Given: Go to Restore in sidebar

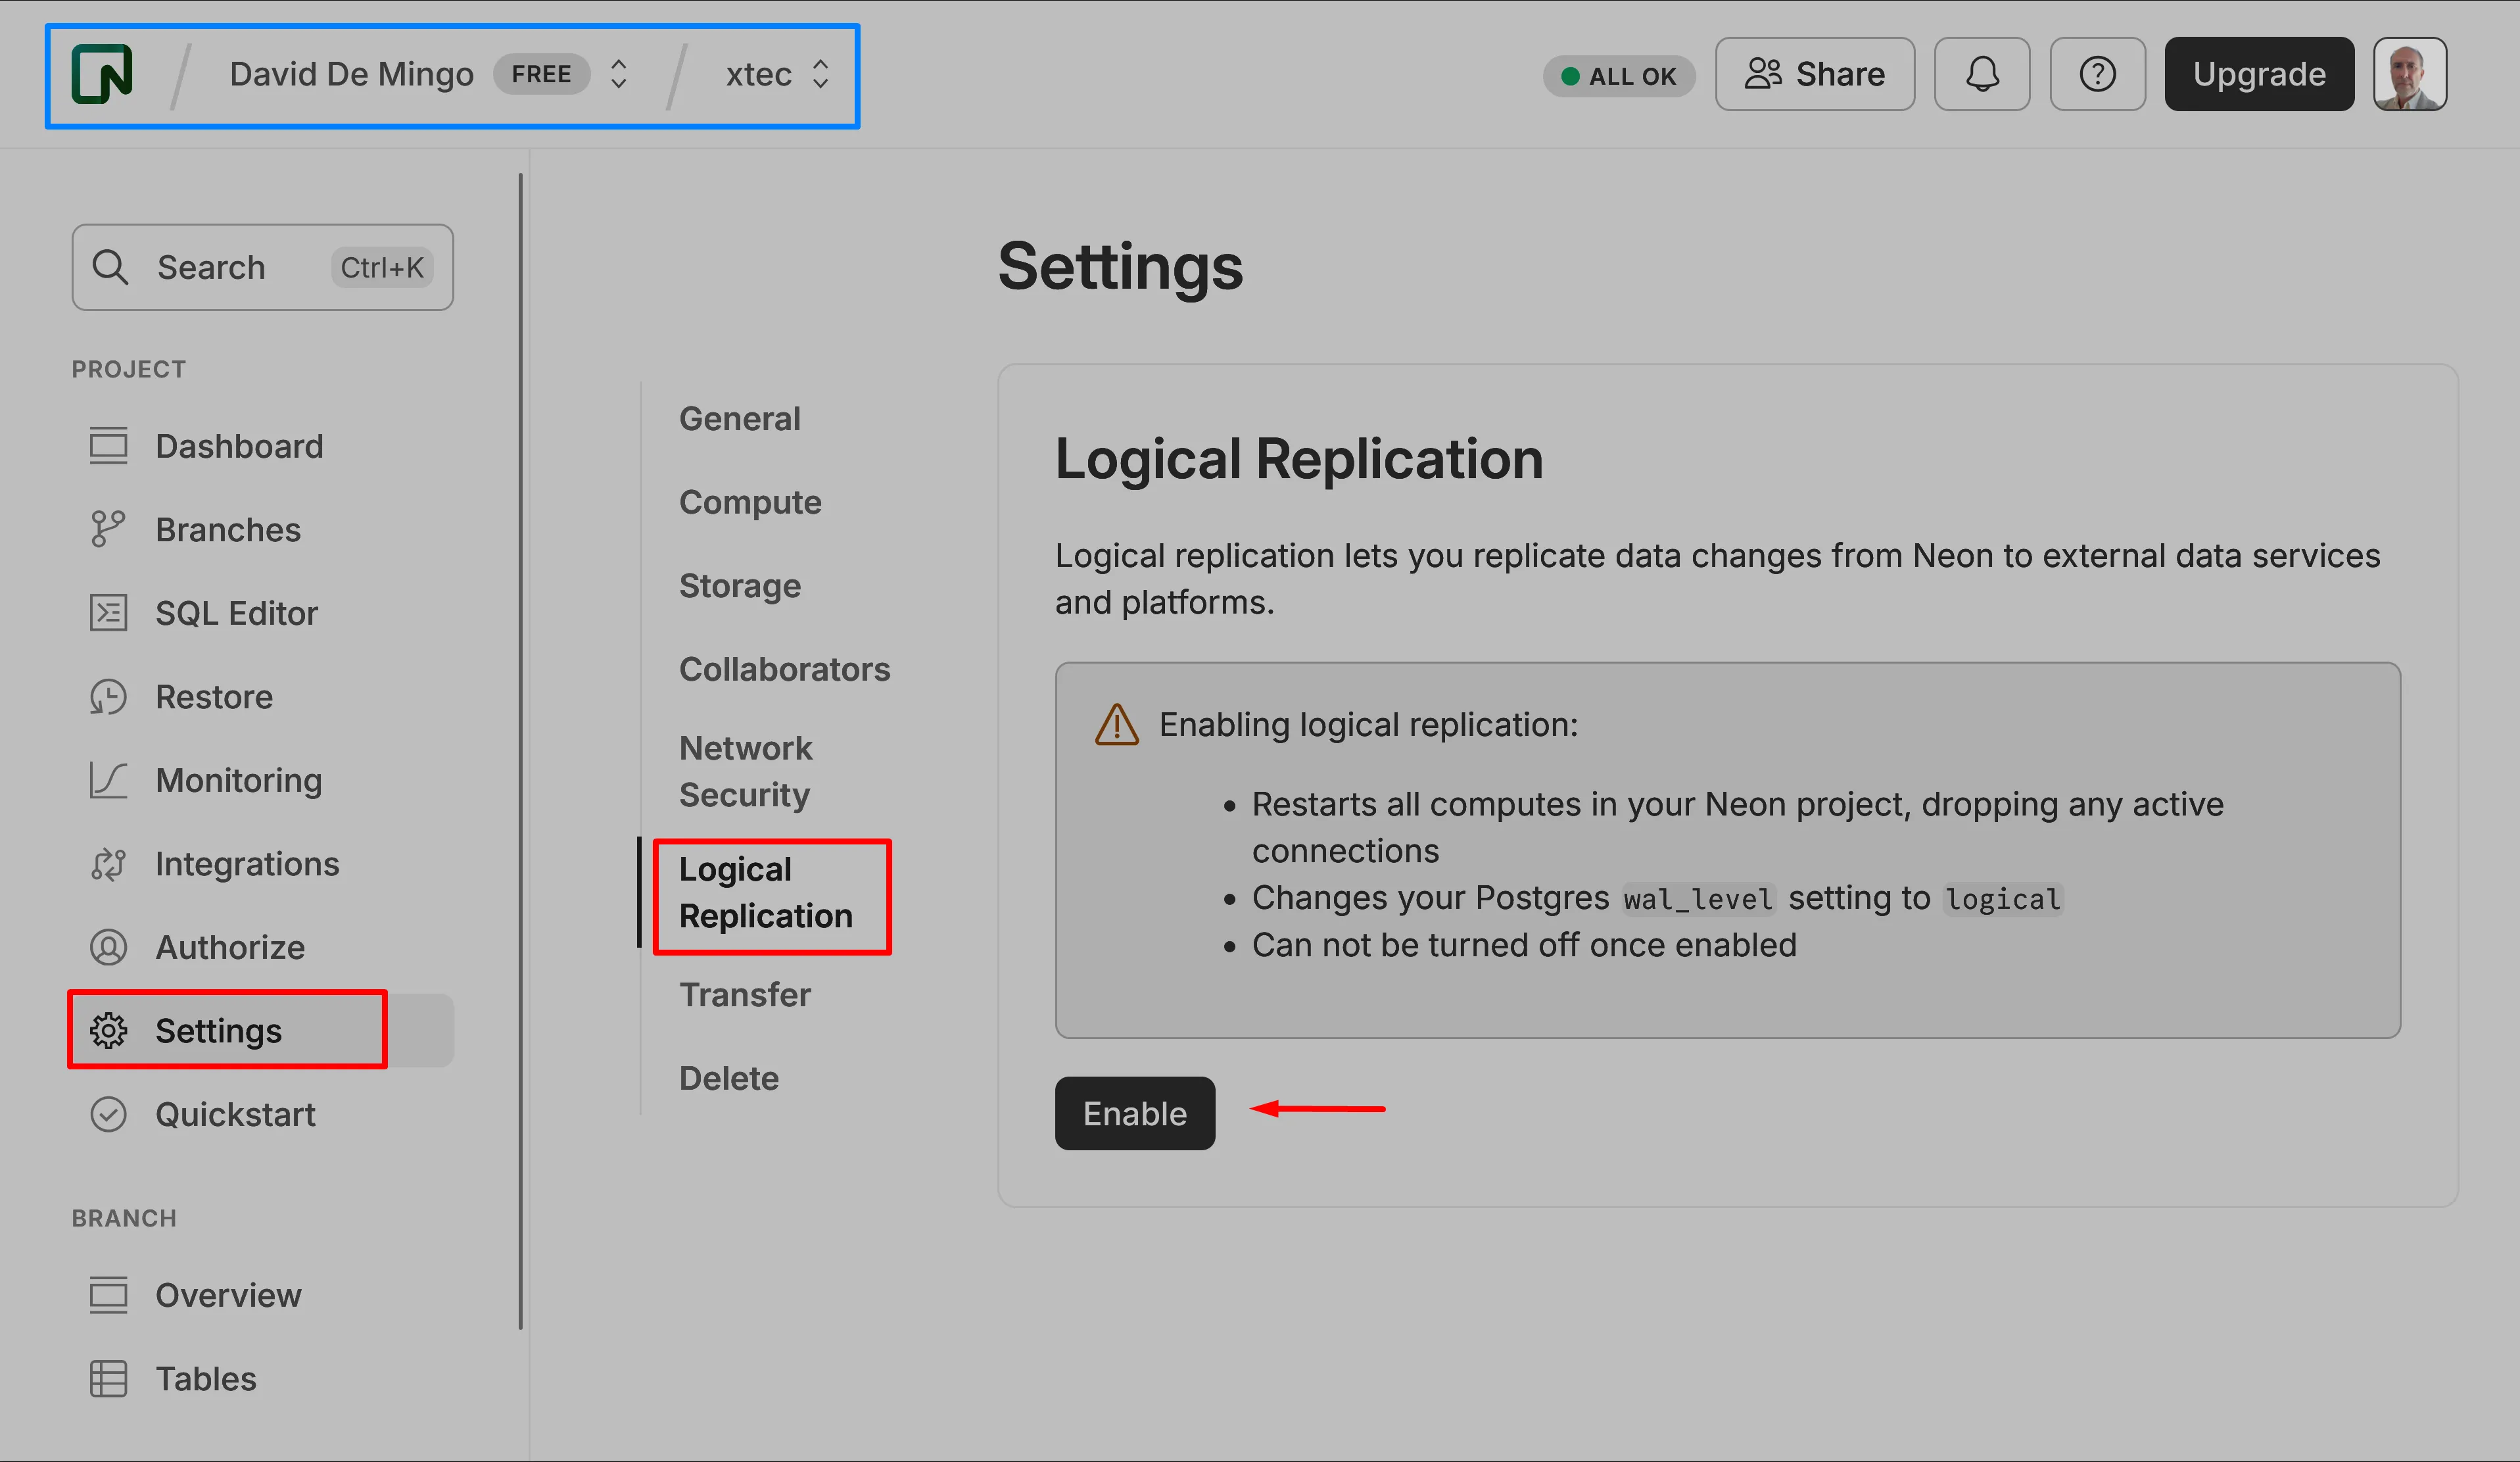Looking at the screenshot, I should tap(213, 697).
